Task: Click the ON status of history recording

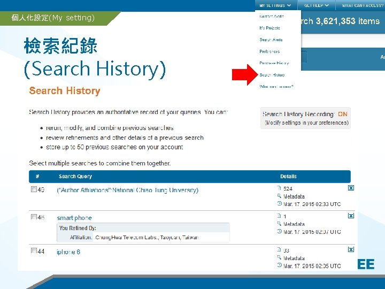Action: (x=343, y=115)
